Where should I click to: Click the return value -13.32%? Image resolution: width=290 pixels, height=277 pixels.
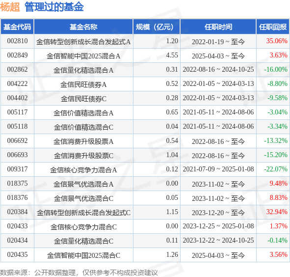[x=276, y=141]
